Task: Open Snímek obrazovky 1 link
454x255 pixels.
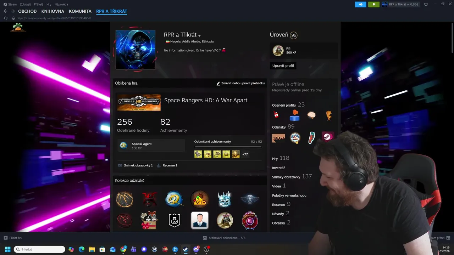Action: (135, 165)
